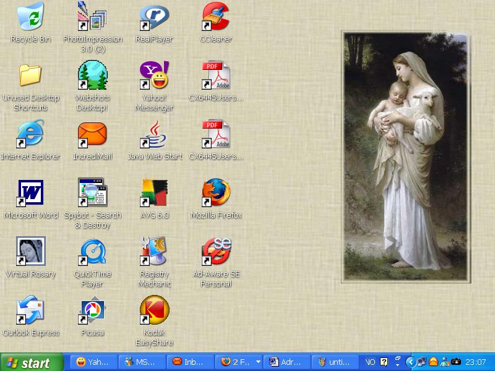495x371 pixels.
Task: Click the messenger buddy tray icon
Action: [444, 362]
